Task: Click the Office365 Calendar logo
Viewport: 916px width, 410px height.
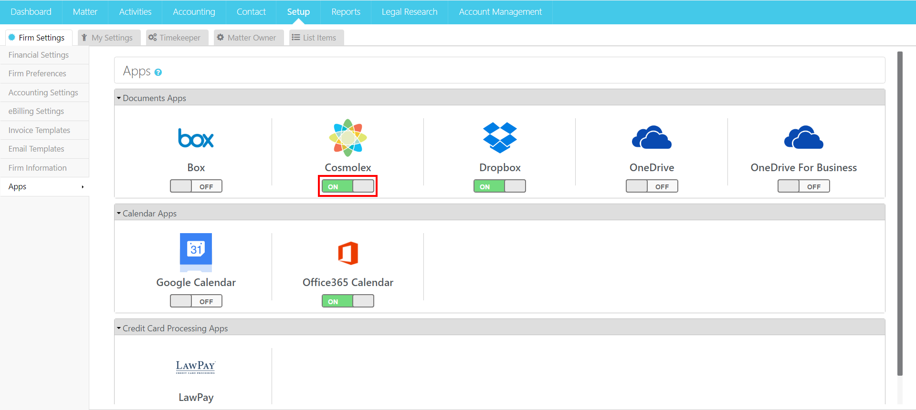Action: (x=348, y=253)
